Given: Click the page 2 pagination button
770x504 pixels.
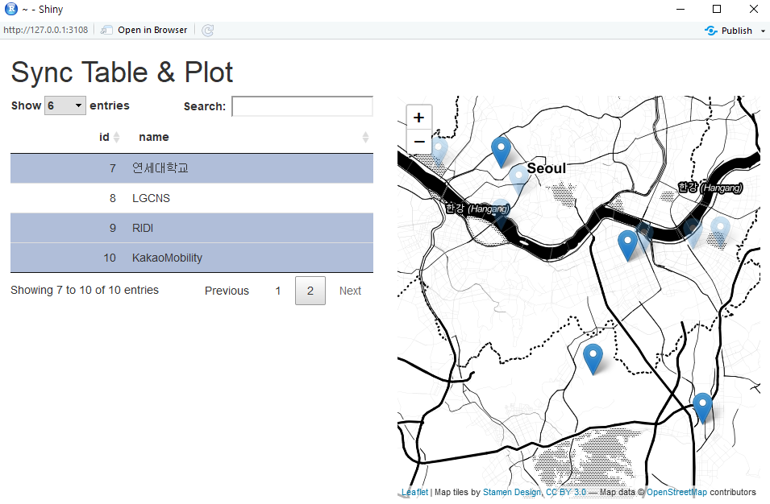Looking at the screenshot, I should (310, 291).
